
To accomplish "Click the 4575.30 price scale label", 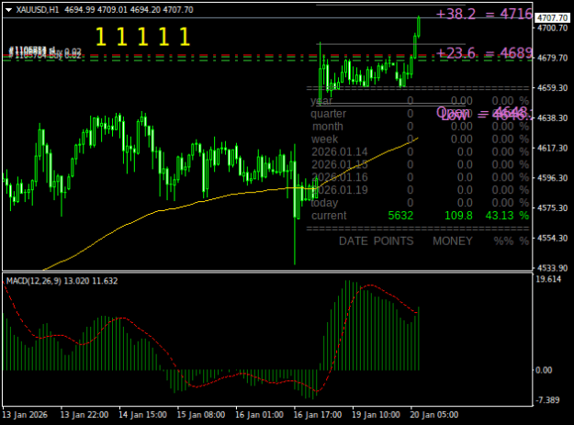I will click(552, 207).
